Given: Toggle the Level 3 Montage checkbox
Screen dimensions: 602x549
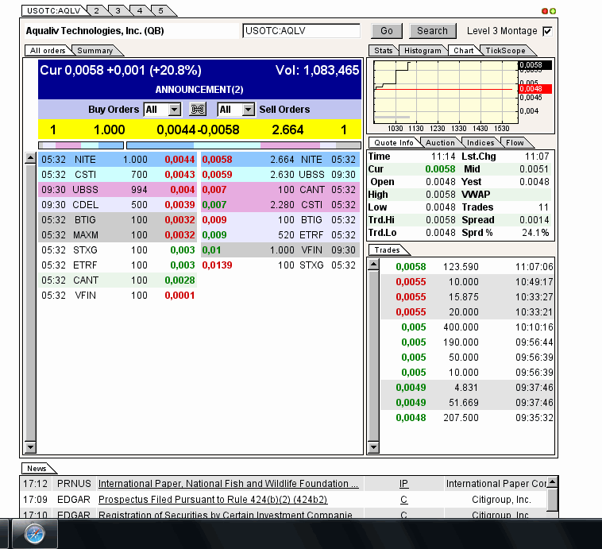Looking at the screenshot, I should [547, 31].
